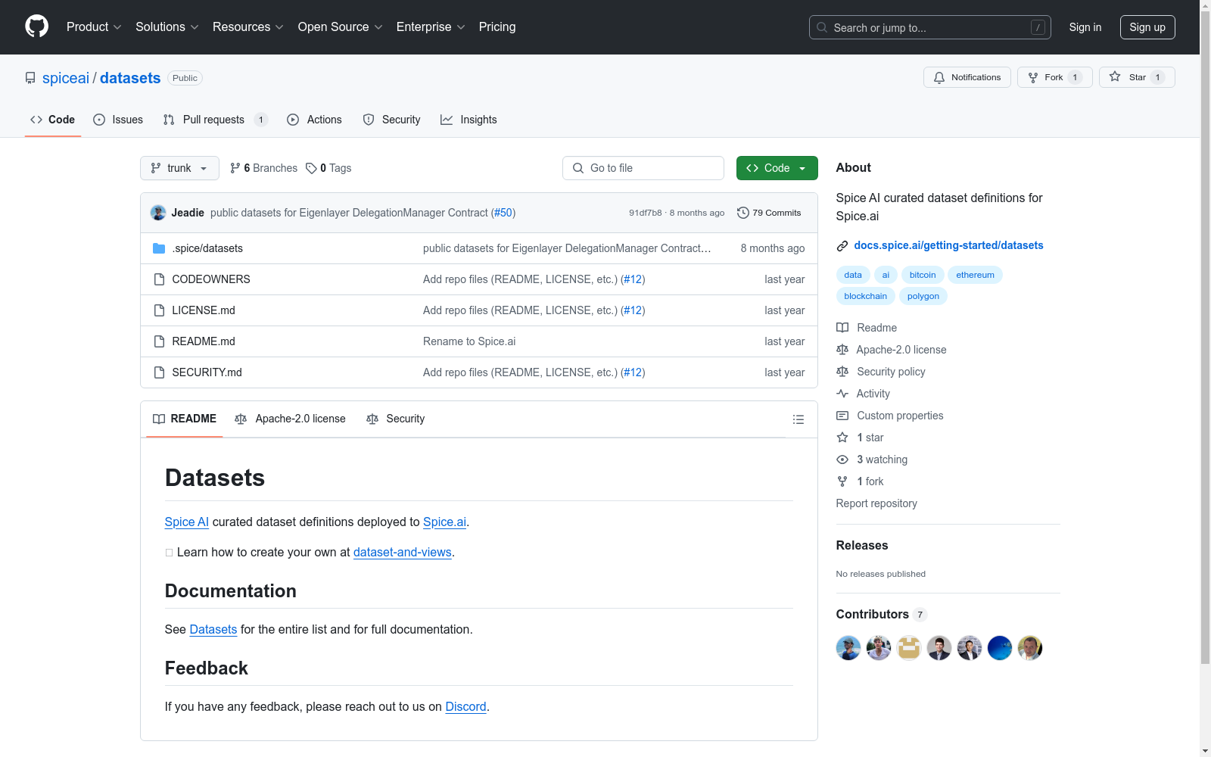Click the fork icon beside '1 fork'
Screen dimensions: 1211x757
click(x=842, y=481)
